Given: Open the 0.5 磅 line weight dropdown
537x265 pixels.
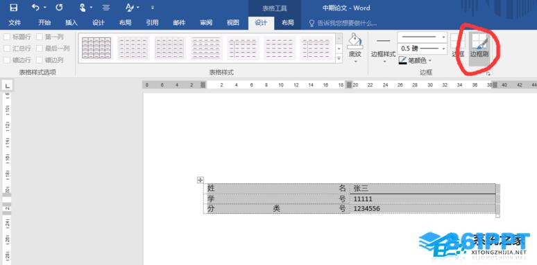Looking at the screenshot, I should (x=423, y=49).
